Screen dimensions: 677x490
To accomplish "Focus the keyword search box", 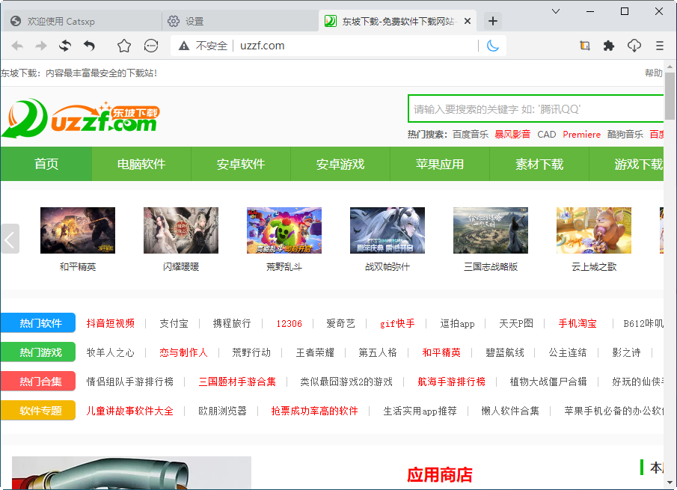I will [x=536, y=108].
